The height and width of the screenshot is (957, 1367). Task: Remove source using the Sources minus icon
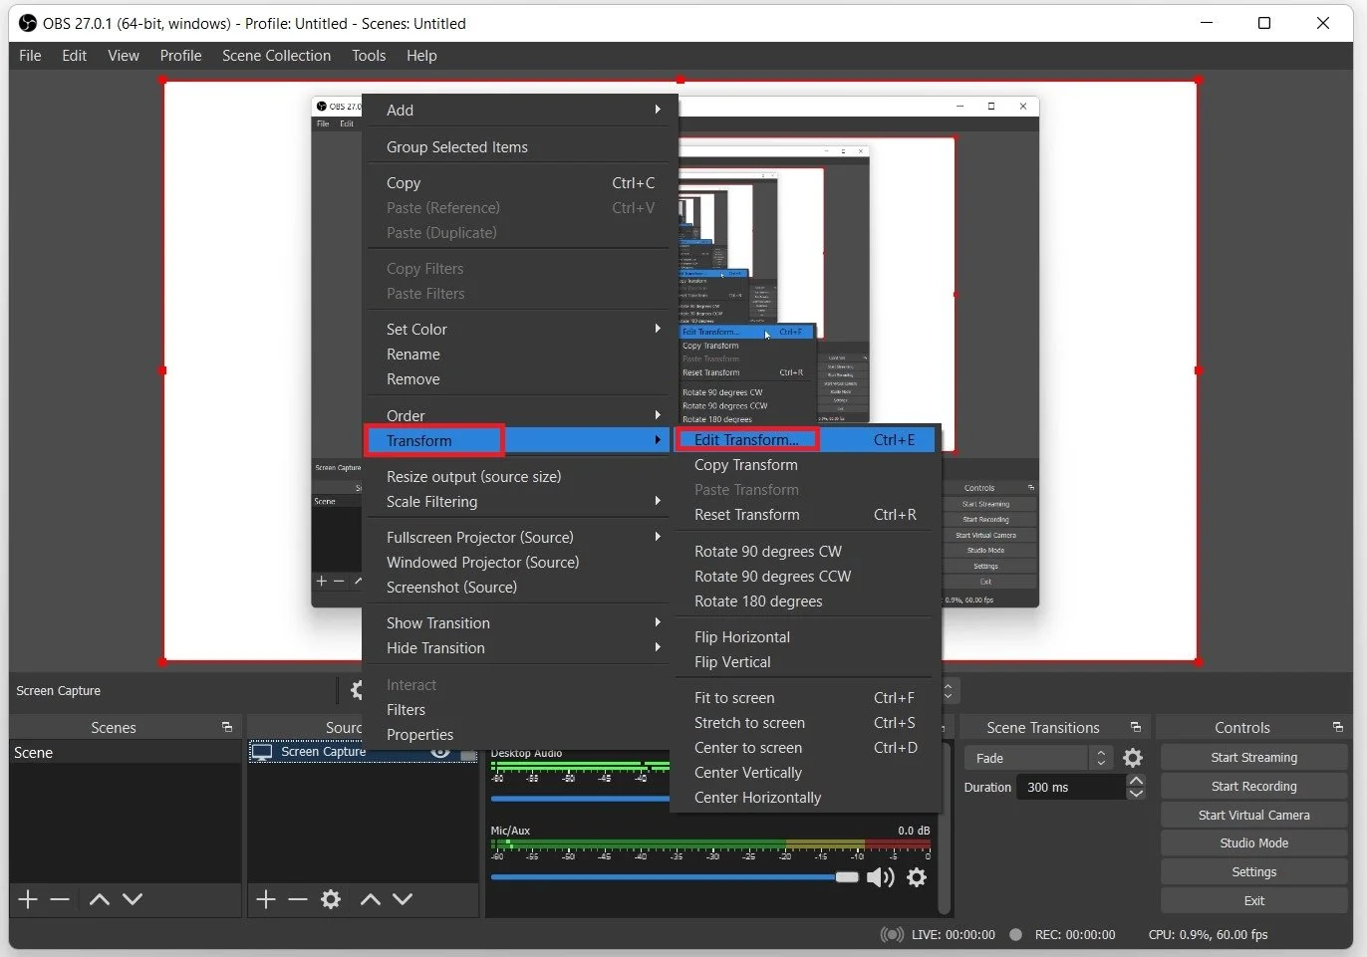pyautogui.click(x=297, y=899)
